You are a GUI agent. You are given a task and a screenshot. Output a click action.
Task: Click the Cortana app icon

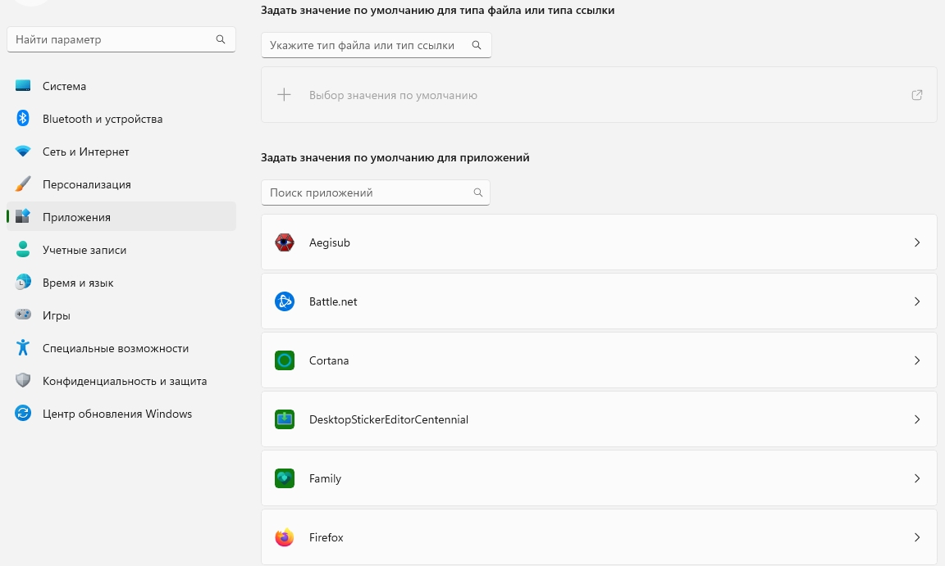285,360
